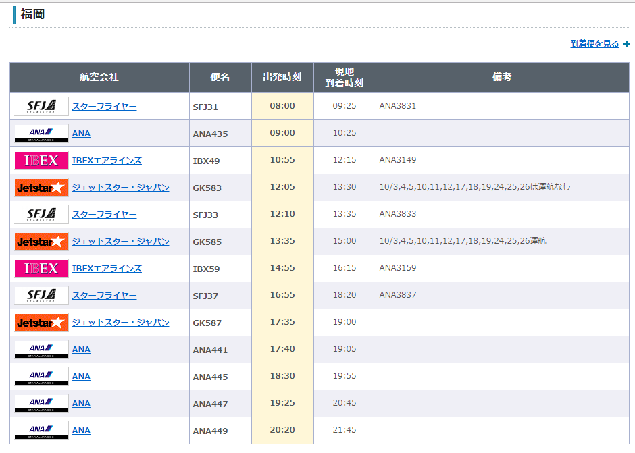
Task: Click the Jetstar logo in the GK587 row
Action: tap(41, 323)
